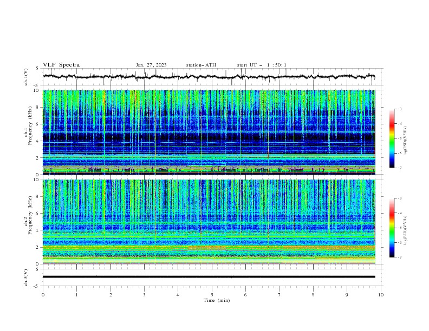Click the ch.1 "Frequency (kHz)" axis label
The height and width of the screenshot is (331, 429).
30,125
